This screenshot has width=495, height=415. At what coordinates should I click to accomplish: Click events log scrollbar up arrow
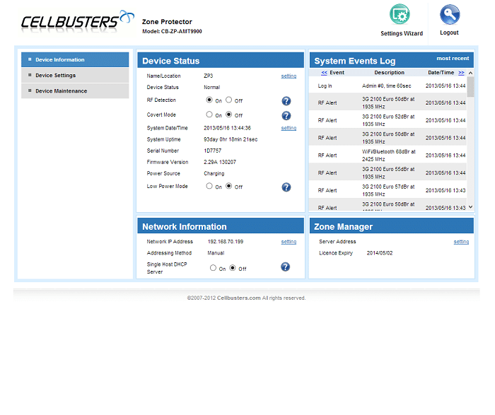(470, 73)
